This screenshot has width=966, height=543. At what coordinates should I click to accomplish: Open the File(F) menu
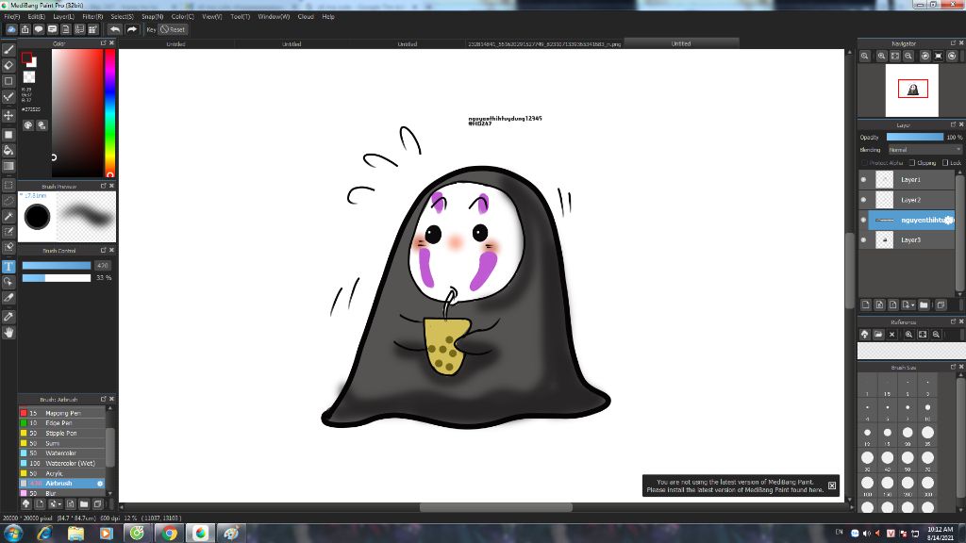click(11, 17)
